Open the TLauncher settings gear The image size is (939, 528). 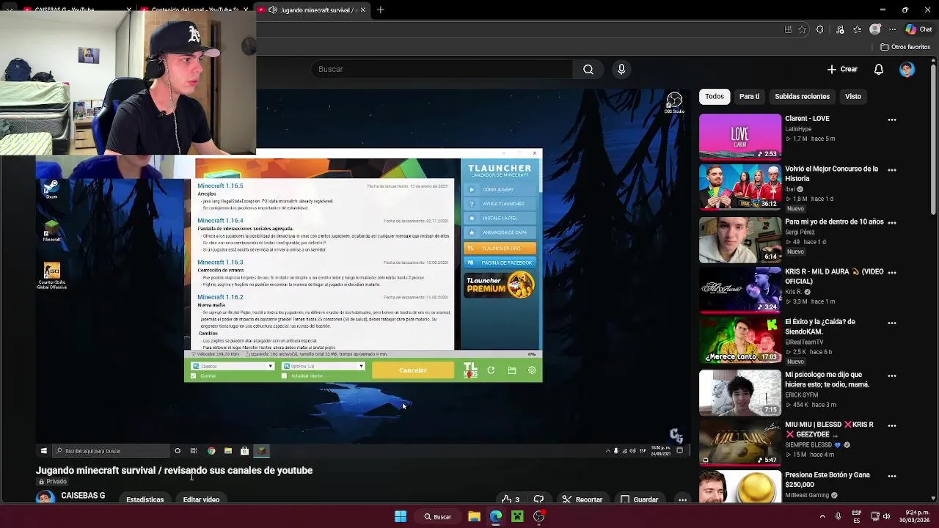click(532, 370)
